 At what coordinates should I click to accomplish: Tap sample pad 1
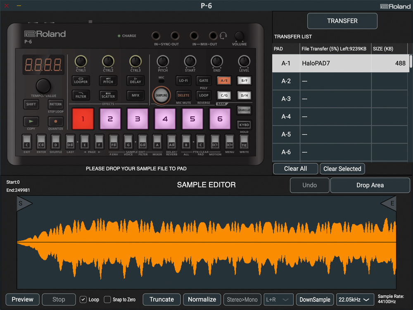[83, 119]
